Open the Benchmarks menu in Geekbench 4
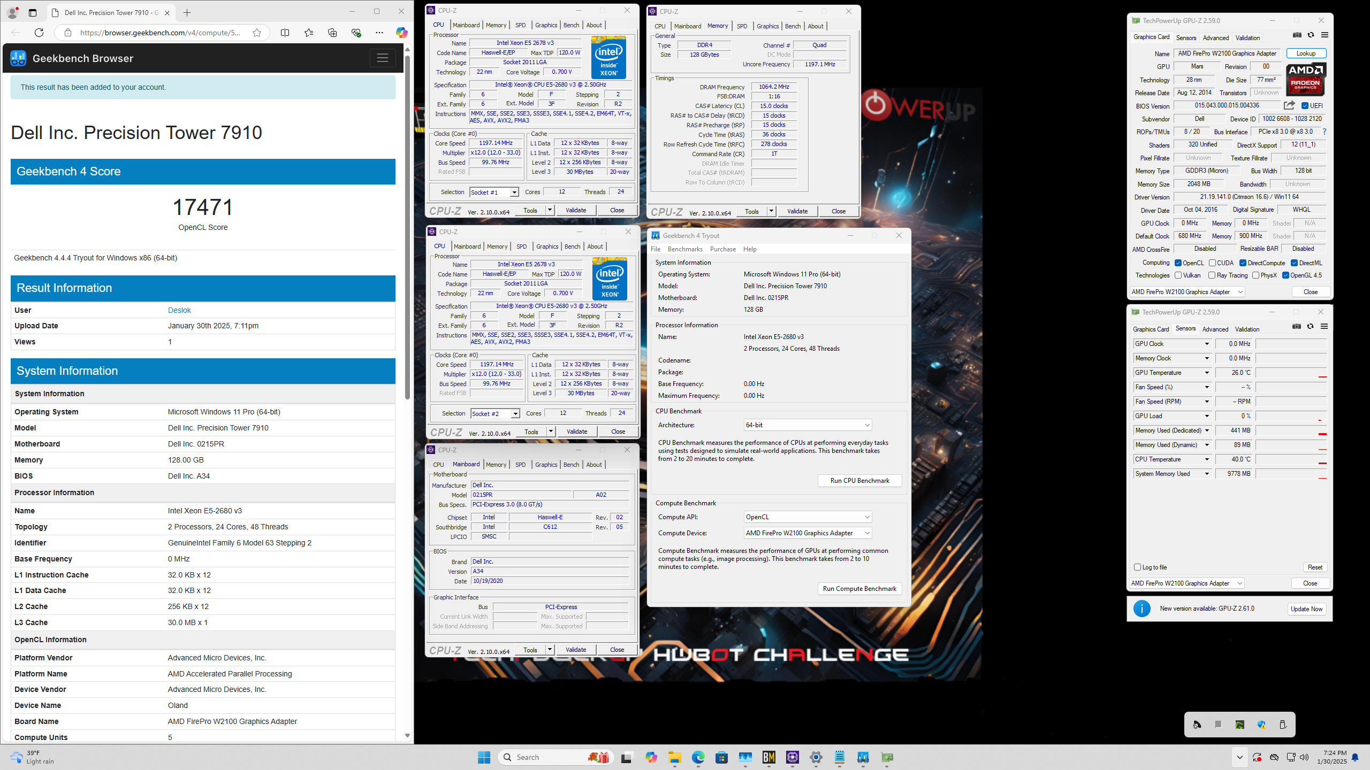The image size is (1370, 770). point(685,249)
